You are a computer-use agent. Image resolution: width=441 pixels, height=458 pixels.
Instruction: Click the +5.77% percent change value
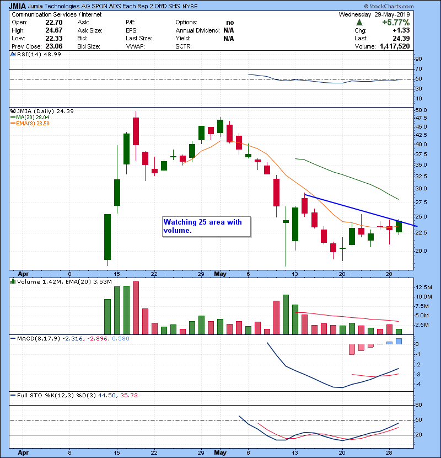[396, 23]
